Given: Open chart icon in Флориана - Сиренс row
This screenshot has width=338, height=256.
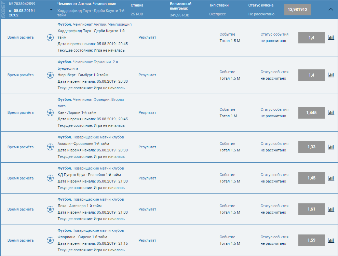Looking at the screenshot, I should click(x=331, y=240).
